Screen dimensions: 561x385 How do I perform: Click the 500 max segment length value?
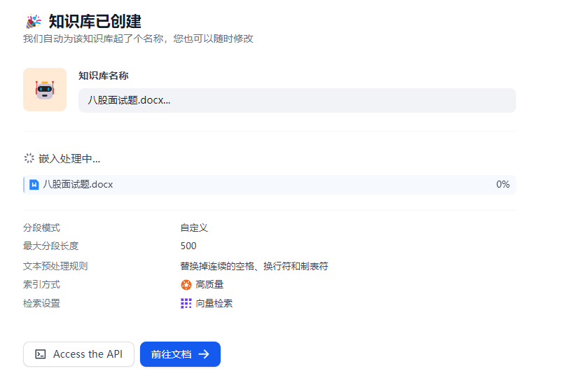tap(188, 246)
